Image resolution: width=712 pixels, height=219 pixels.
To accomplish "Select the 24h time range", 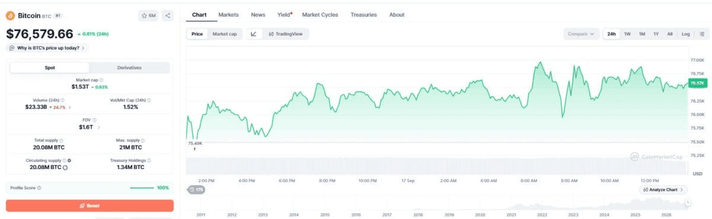I will click(x=611, y=34).
